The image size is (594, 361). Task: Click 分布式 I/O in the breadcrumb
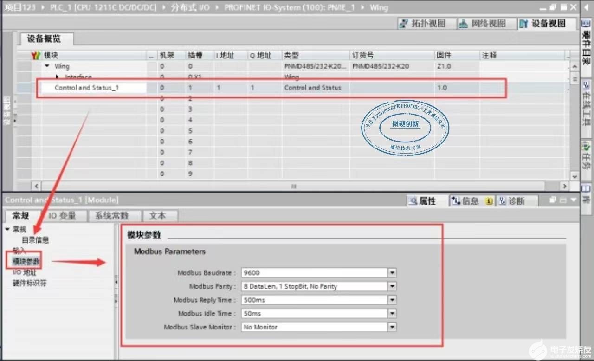[190, 8]
